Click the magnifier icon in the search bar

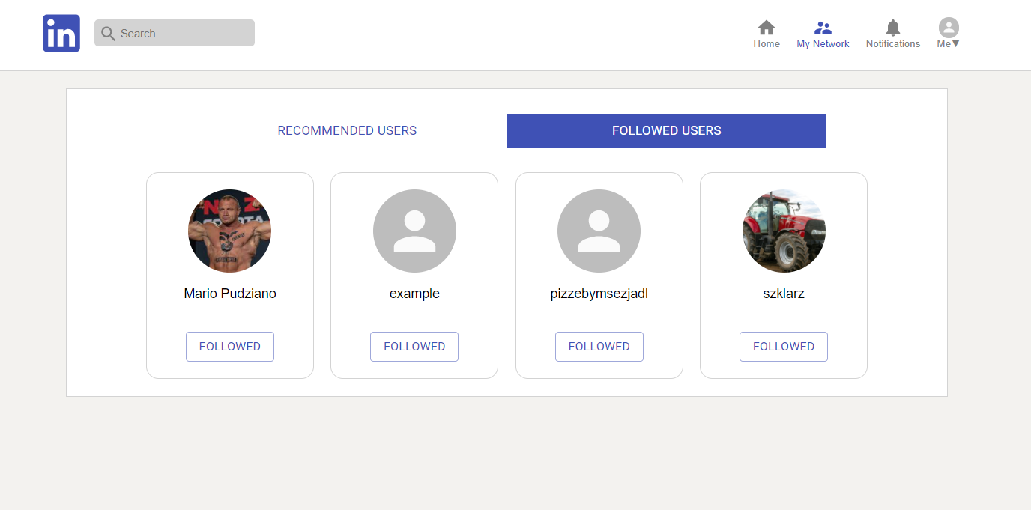click(x=107, y=34)
